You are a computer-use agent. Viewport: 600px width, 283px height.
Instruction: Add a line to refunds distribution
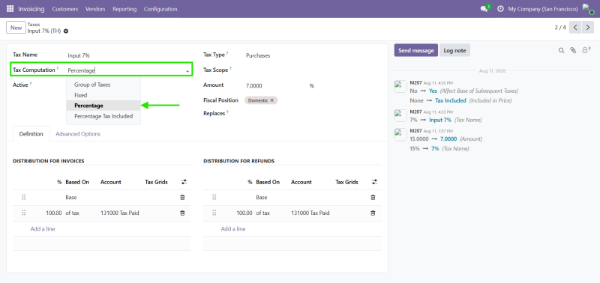(x=233, y=229)
